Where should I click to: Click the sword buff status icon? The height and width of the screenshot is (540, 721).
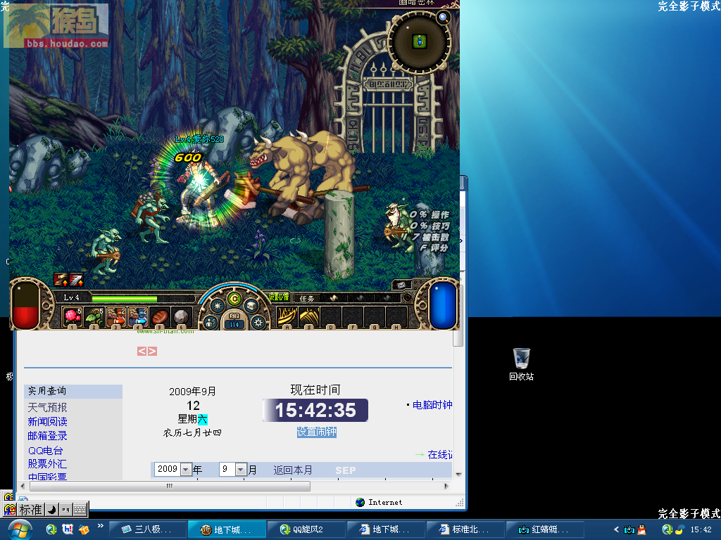click(76, 278)
